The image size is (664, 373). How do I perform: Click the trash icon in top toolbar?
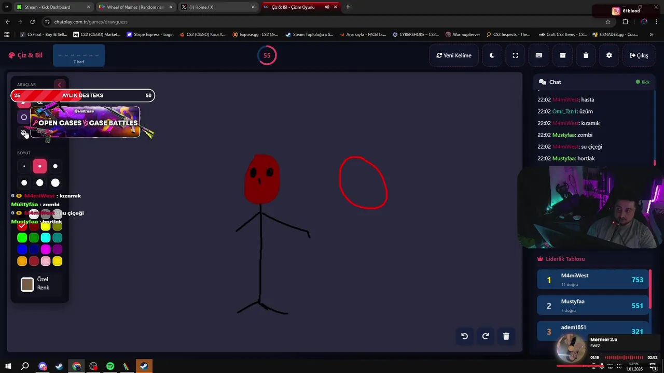click(x=586, y=55)
